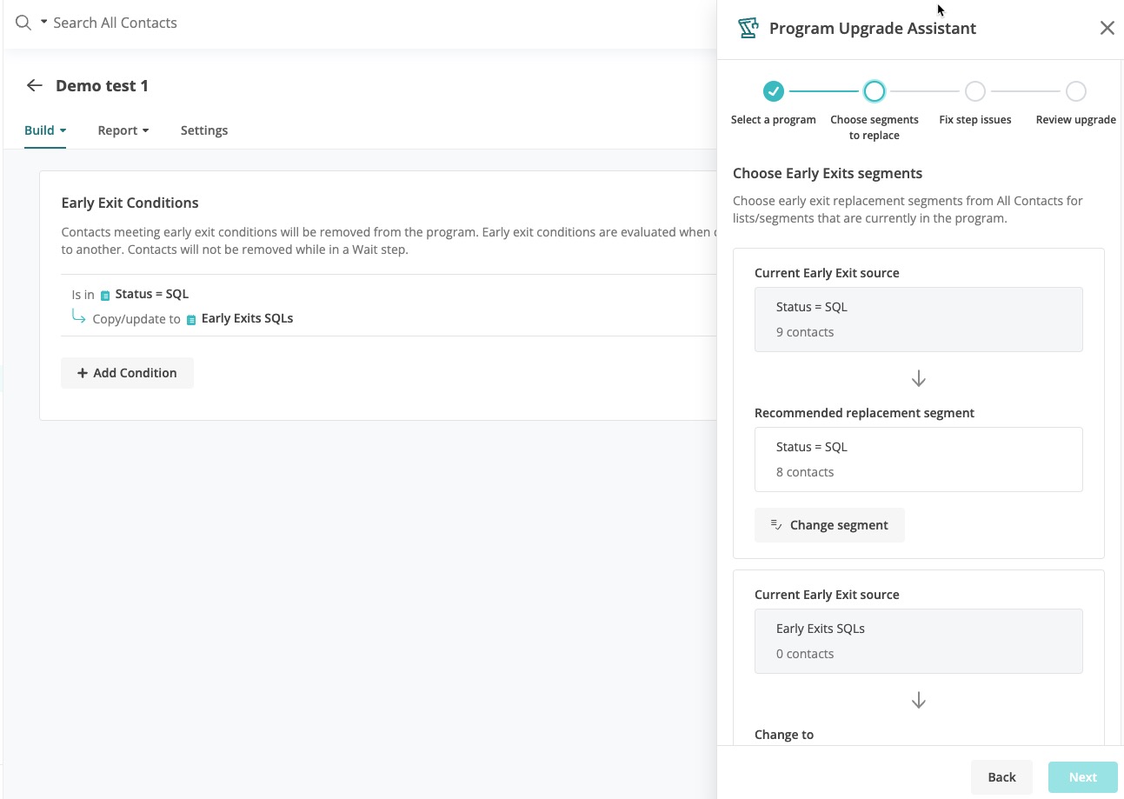The width and height of the screenshot is (1124, 799).
Task: Close the Program Upgrade Assistant panel
Action: (1107, 28)
